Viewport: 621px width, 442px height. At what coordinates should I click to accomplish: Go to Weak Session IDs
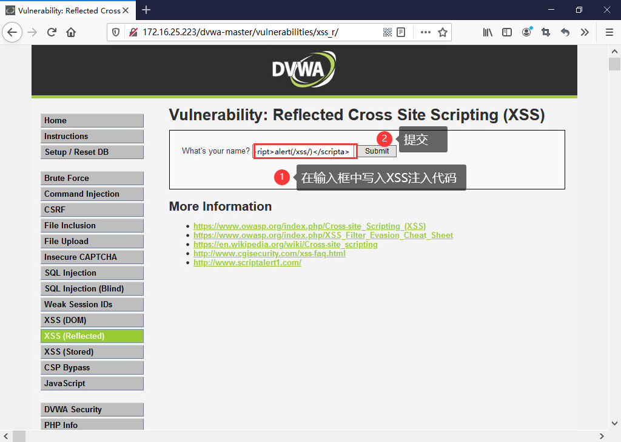pyautogui.click(x=92, y=304)
